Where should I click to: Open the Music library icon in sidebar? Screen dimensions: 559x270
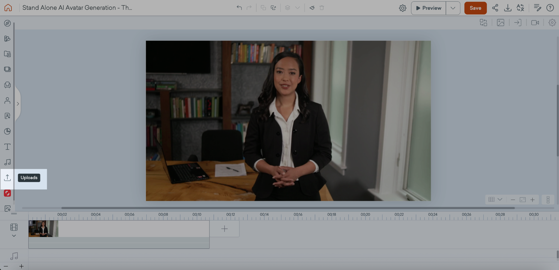pyautogui.click(x=7, y=162)
